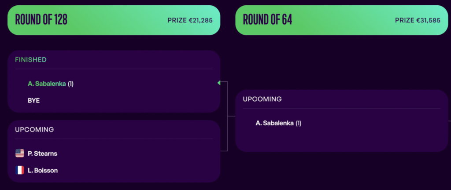Click the green winner arrow indicator
The height and width of the screenshot is (190, 451).
click(219, 83)
